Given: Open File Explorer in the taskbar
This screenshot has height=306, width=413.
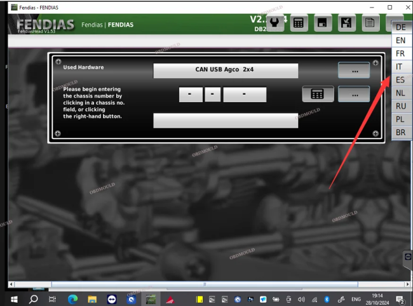Looking at the screenshot, I should tap(92, 298).
